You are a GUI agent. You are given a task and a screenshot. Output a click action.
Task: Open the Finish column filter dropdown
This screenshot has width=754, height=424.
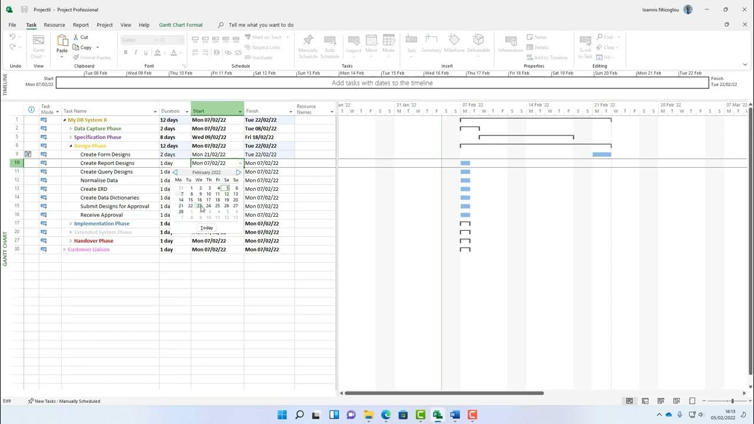pos(291,111)
